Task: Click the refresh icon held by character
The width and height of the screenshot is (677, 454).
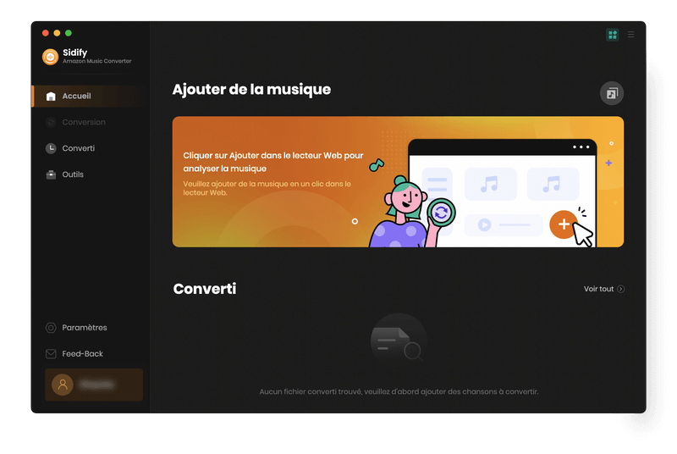Action: click(x=440, y=212)
